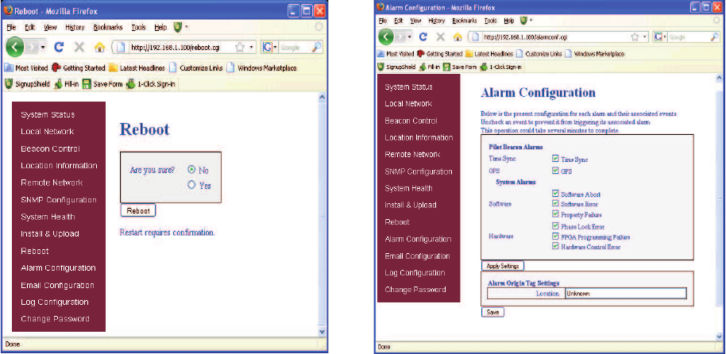Open Bookmarks menu in Reboot window
The image size is (726, 354).
point(108,27)
